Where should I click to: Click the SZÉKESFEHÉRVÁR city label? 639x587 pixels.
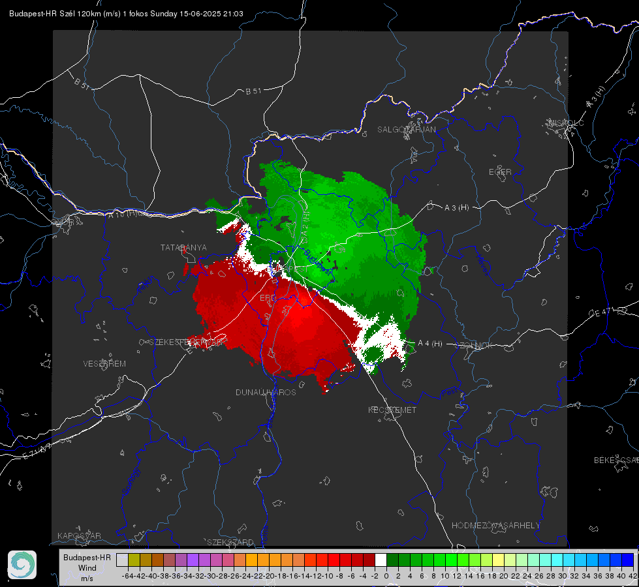(x=187, y=342)
